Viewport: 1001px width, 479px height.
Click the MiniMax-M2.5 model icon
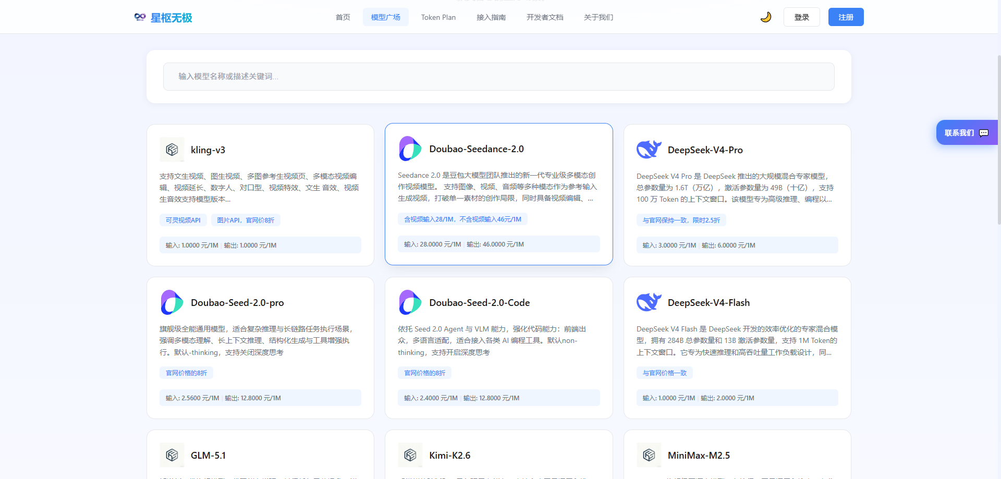[649, 455]
